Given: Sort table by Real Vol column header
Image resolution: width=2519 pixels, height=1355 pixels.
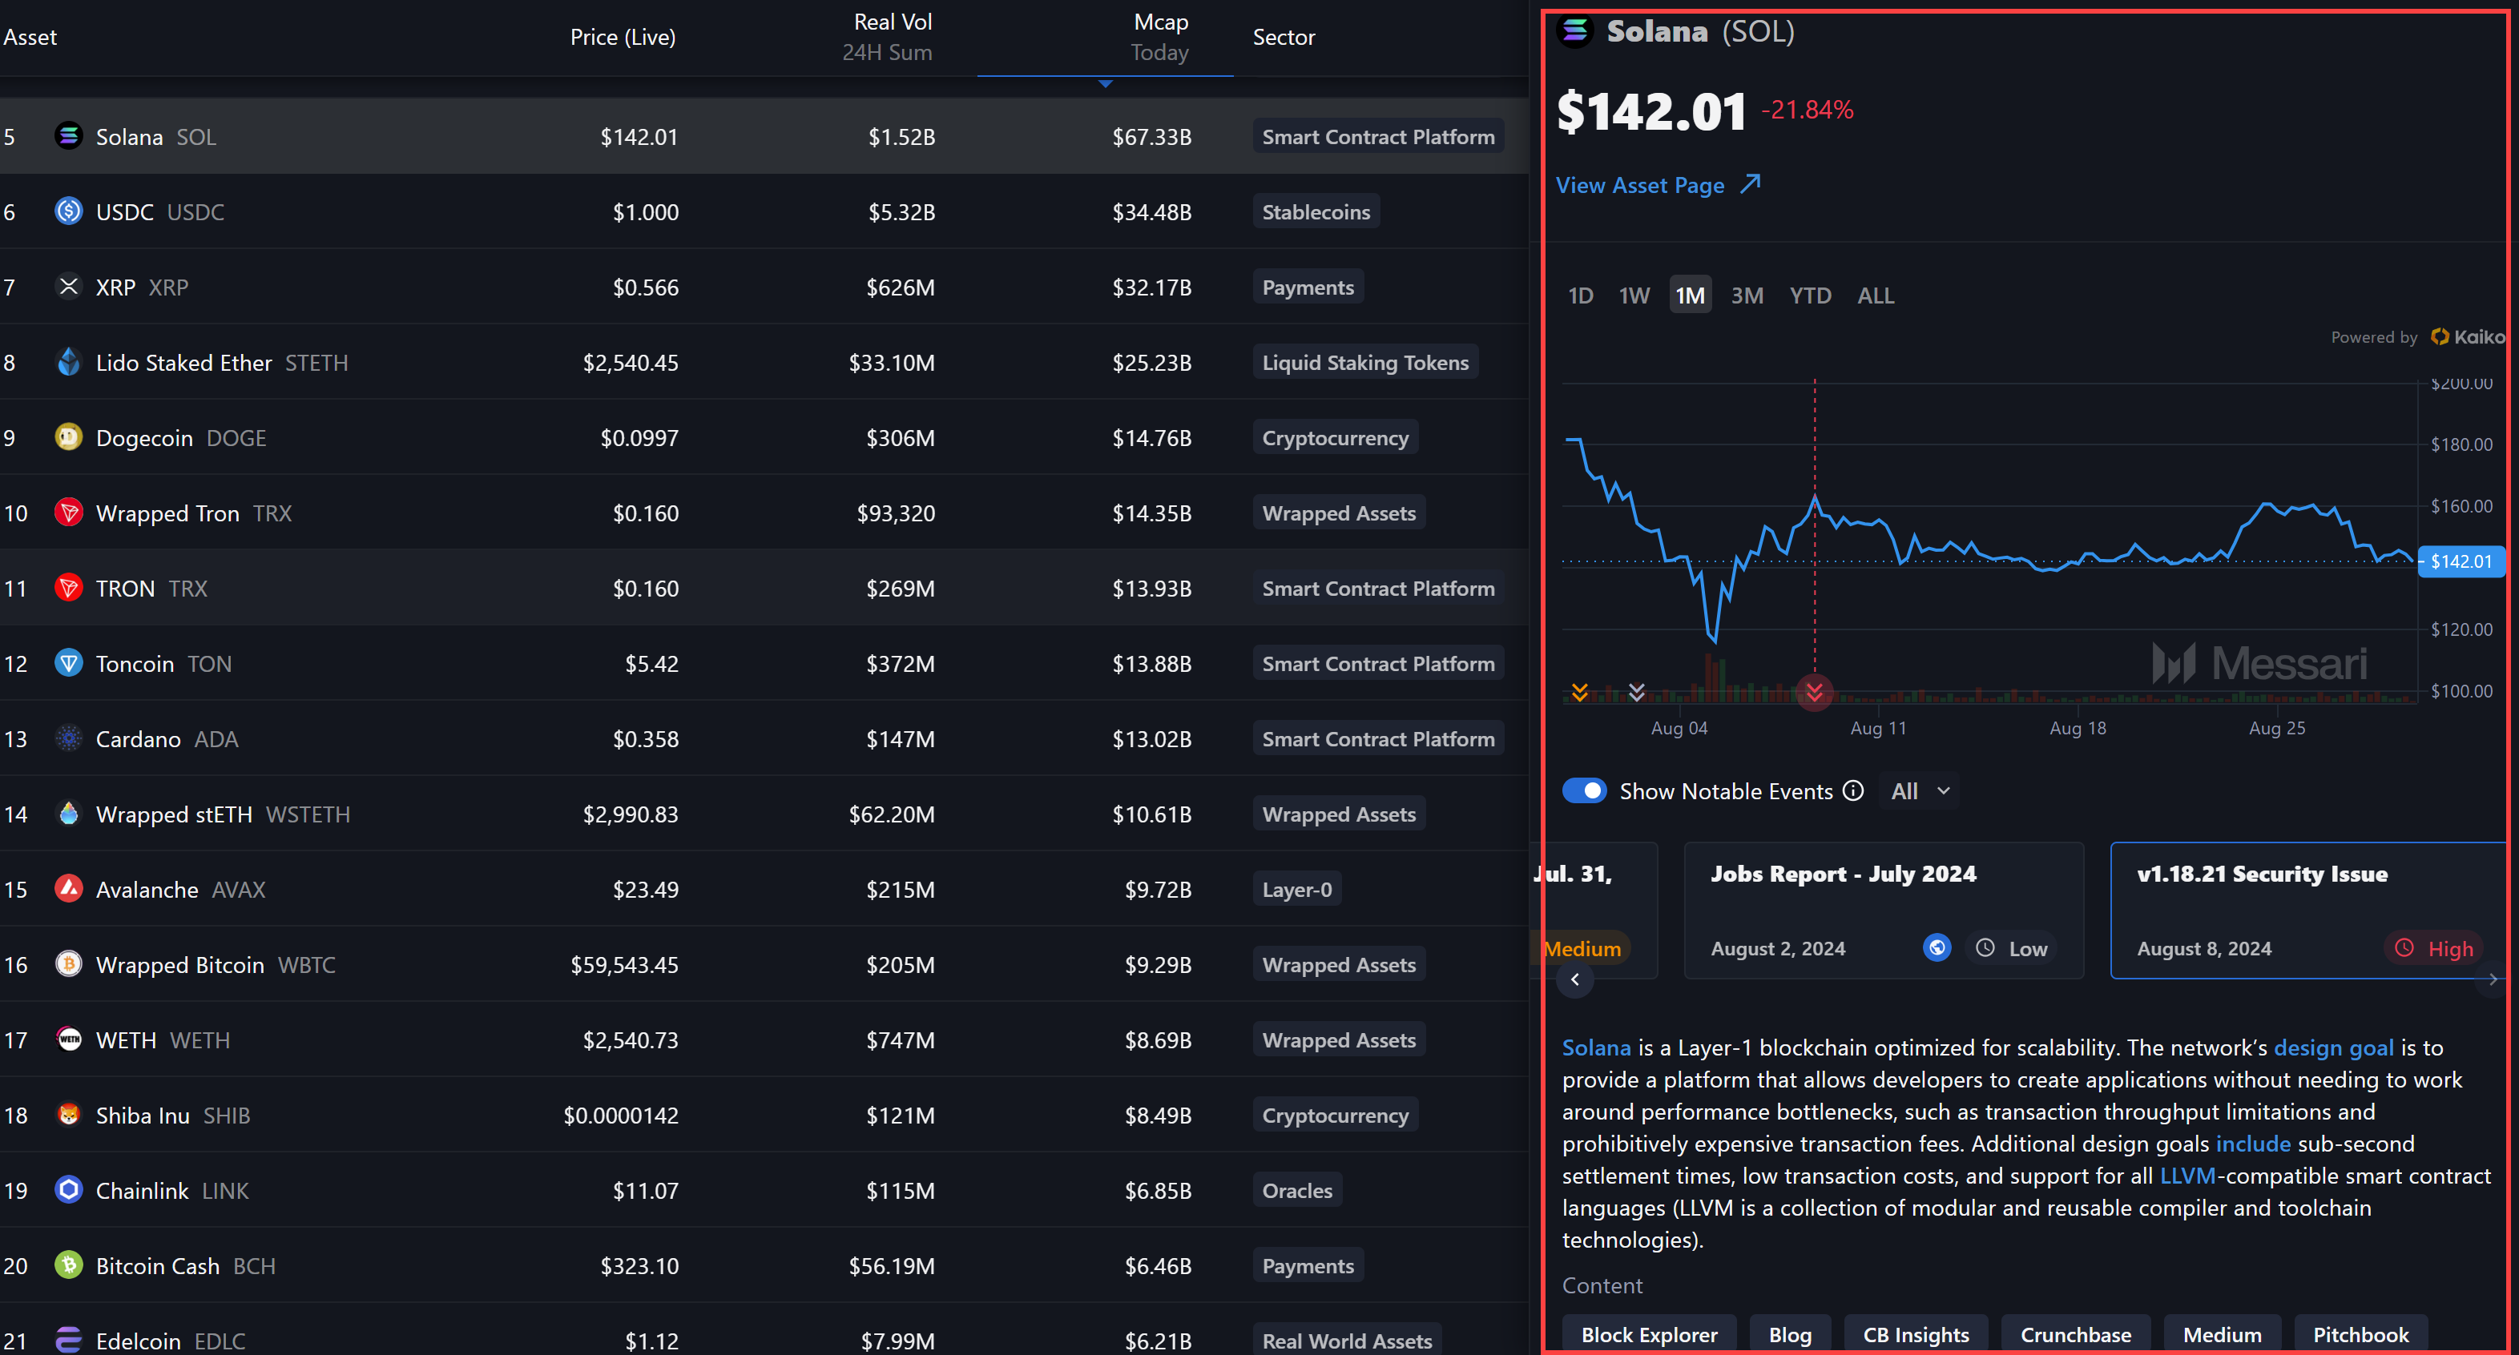Looking at the screenshot, I should (888, 37).
